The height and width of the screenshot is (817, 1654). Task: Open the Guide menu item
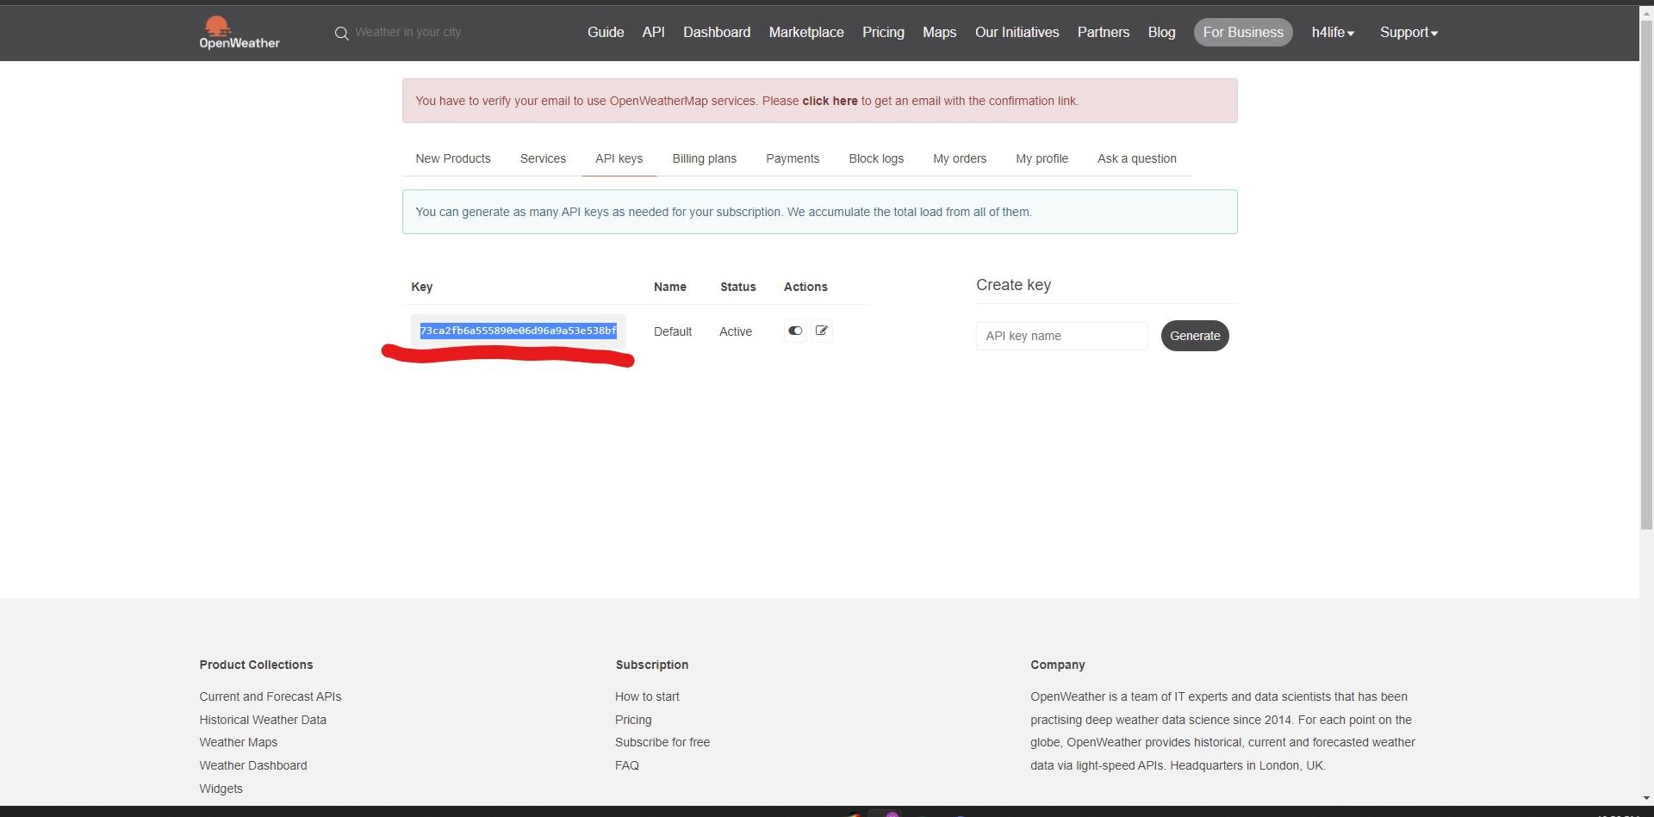606,33
